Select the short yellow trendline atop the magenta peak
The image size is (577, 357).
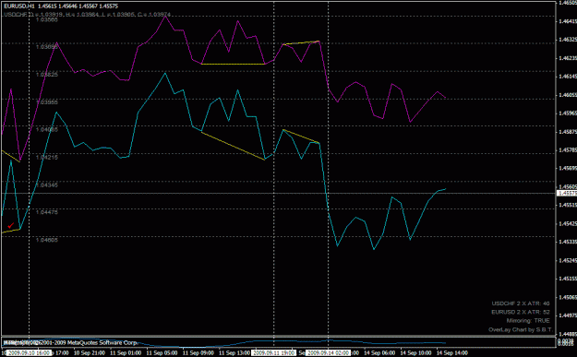[x=301, y=42]
